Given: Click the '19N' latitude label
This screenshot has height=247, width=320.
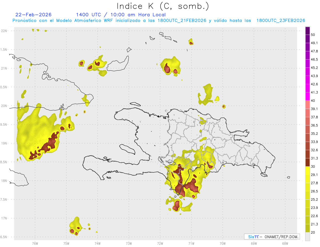Looking at the screenshot, I should [4, 143].
